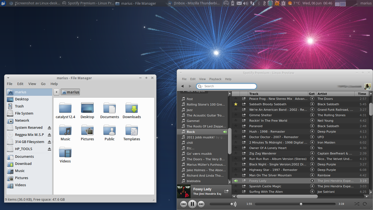This screenshot has width=373, height=210.
Task: Unstar the Sabbath Bloody Sabbath track
Action: click(x=236, y=104)
